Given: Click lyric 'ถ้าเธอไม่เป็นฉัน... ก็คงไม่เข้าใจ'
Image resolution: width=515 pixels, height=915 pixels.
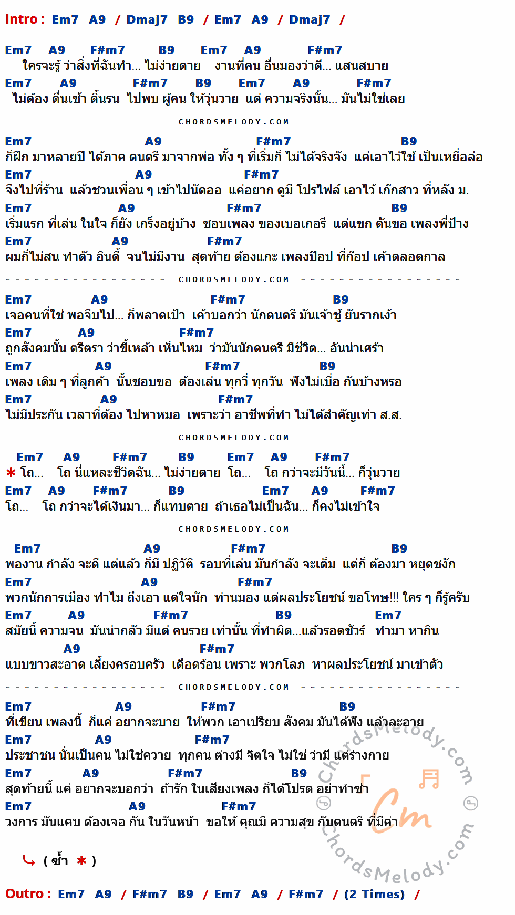Looking at the screenshot, I should click(297, 507).
